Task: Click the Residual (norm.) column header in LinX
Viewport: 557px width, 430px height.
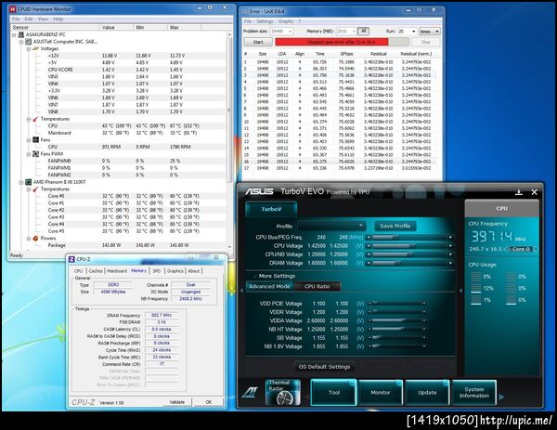Action: pyautogui.click(x=416, y=54)
